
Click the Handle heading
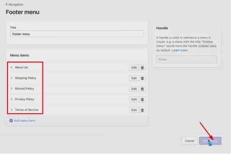(162, 28)
